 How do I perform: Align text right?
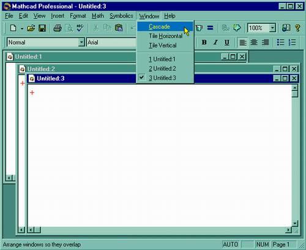(x=266, y=42)
